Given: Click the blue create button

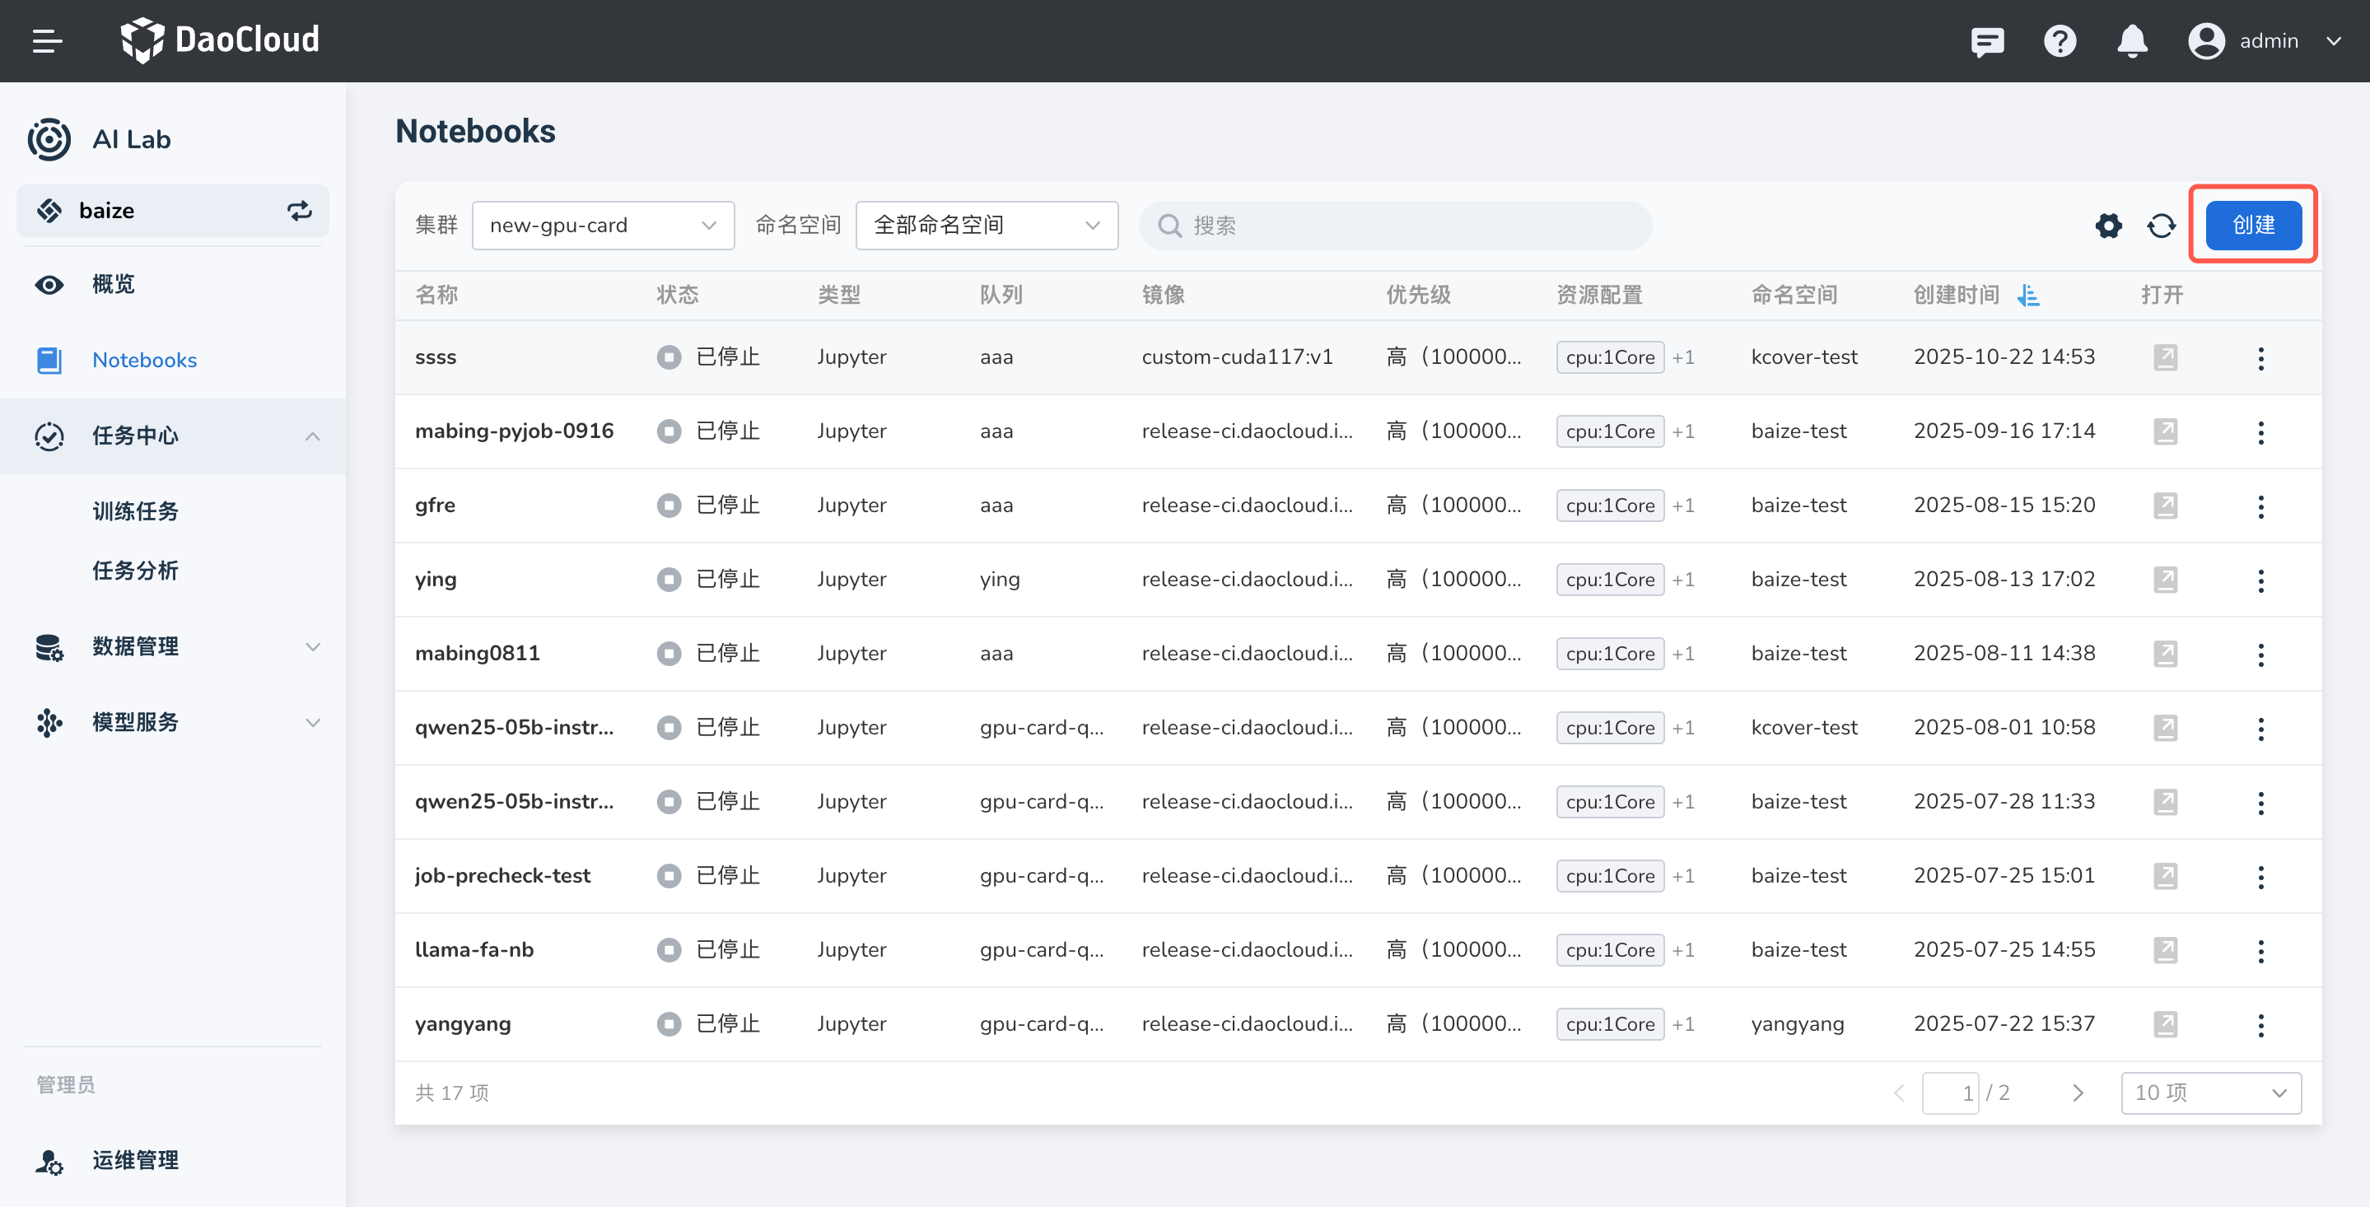Looking at the screenshot, I should click(x=2252, y=226).
